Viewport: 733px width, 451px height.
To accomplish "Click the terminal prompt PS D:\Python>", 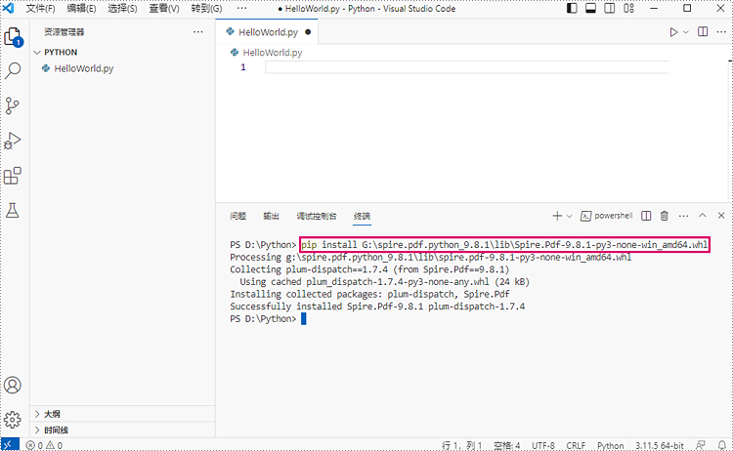I will pos(263,319).
